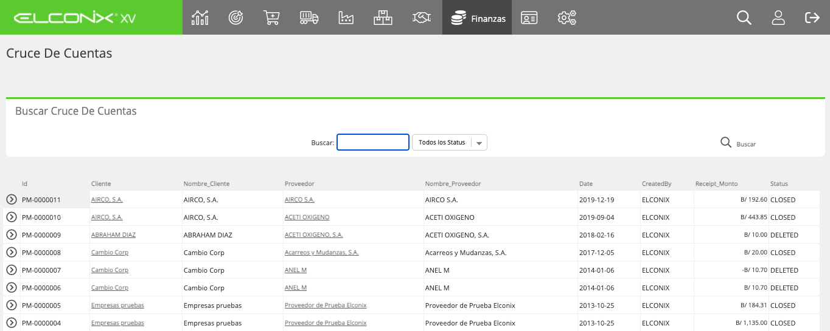Click the logout arrow icon
The height and width of the screenshot is (331, 830).
(812, 18)
